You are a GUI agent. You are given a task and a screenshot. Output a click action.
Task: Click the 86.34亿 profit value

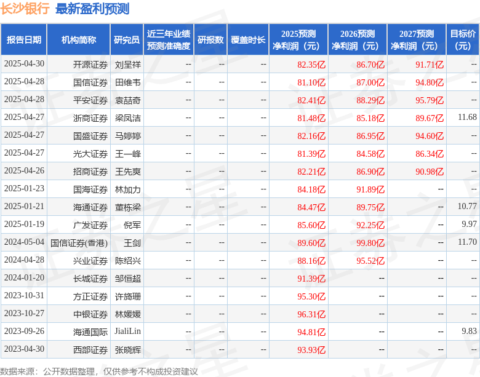coord(430,154)
